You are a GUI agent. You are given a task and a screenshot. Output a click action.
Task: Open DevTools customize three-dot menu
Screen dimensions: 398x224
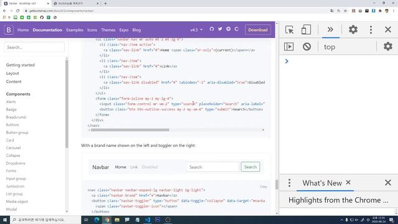(x=371, y=30)
